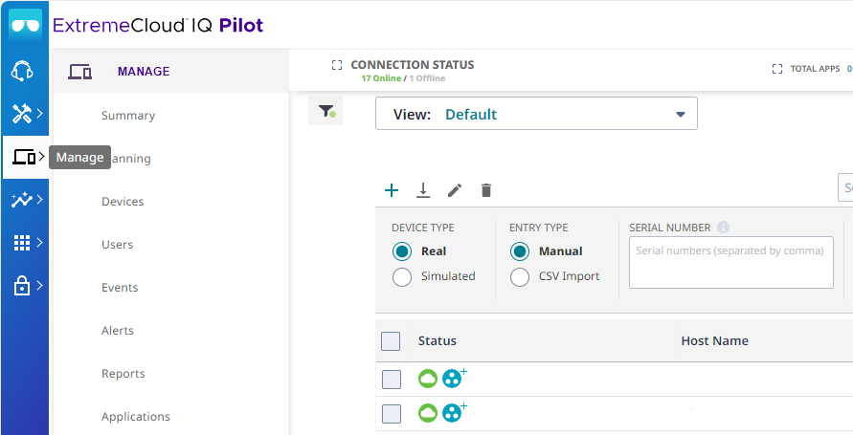Check the first device row checkbox
Viewport: 853px width, 435px height.
point(392,380)
